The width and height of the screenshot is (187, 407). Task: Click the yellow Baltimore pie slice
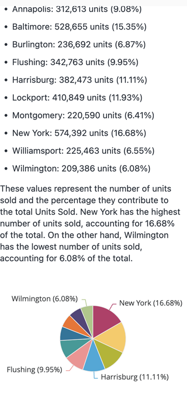(113, 337)
